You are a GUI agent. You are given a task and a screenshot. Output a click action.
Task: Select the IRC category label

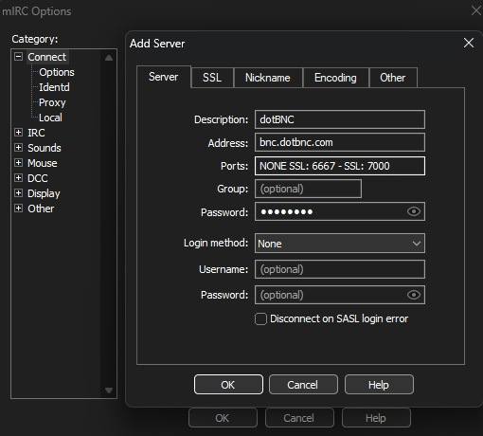[36, 133]
